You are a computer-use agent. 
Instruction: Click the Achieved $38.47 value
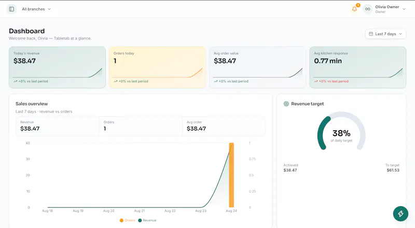[x=290, y=170]
